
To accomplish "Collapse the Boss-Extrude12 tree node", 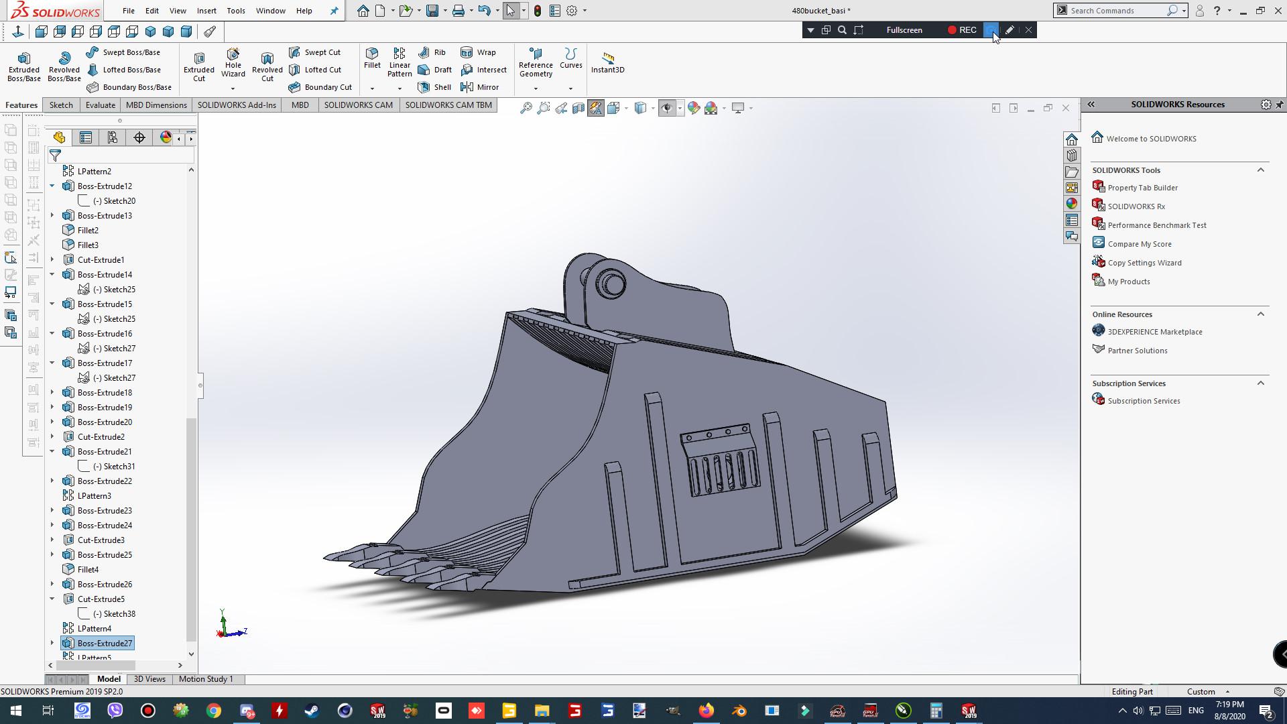I will pos(52,186).
